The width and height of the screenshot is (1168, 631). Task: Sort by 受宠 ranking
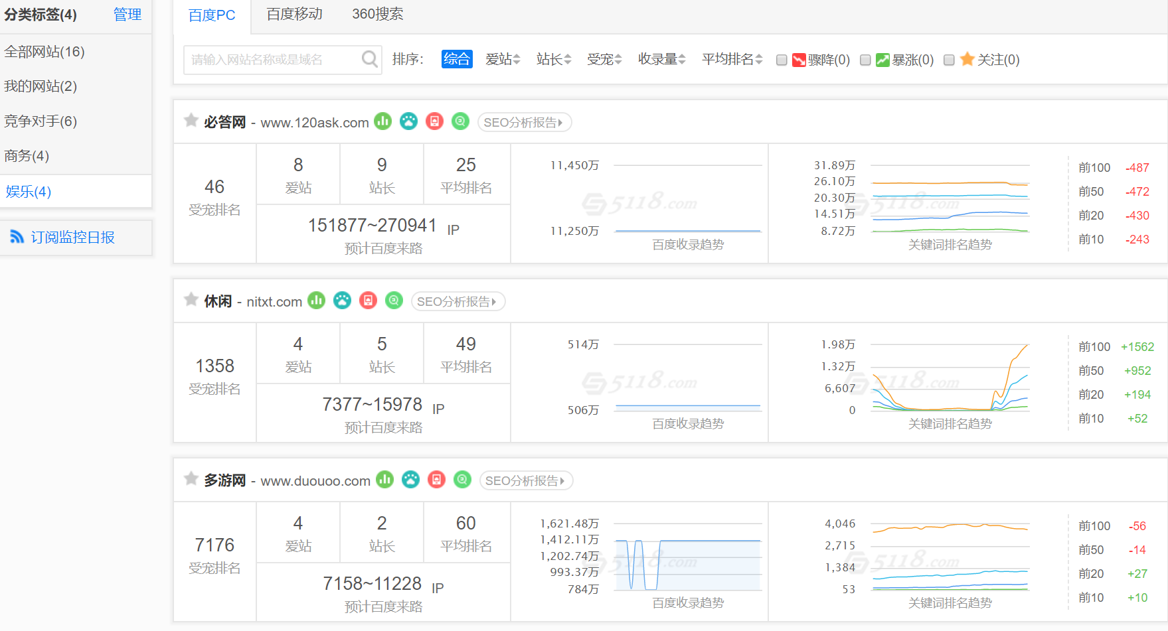(x=604, y=60)
